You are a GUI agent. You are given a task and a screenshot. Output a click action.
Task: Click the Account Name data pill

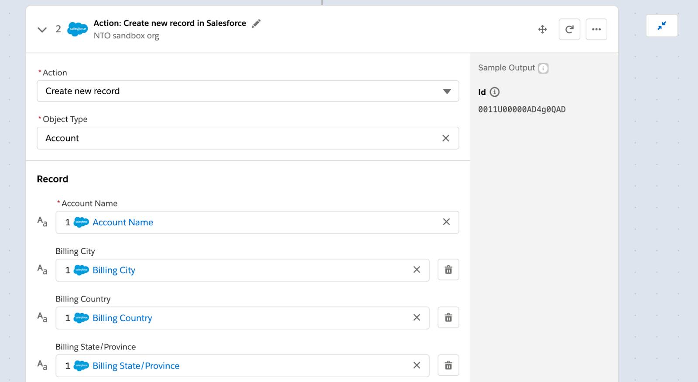pyautogui.click(x=113, y=222)
